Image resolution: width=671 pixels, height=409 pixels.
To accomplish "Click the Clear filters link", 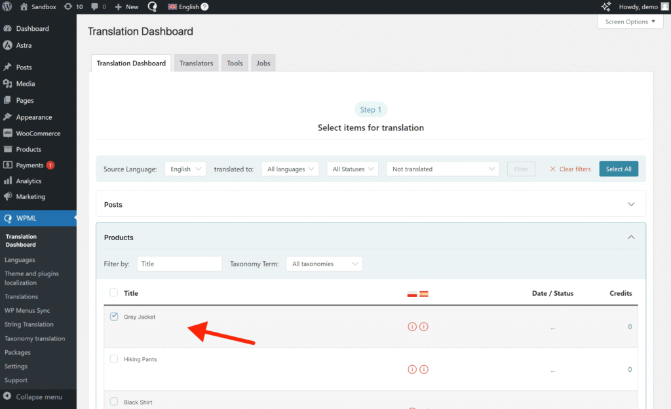I will point(570,169).
